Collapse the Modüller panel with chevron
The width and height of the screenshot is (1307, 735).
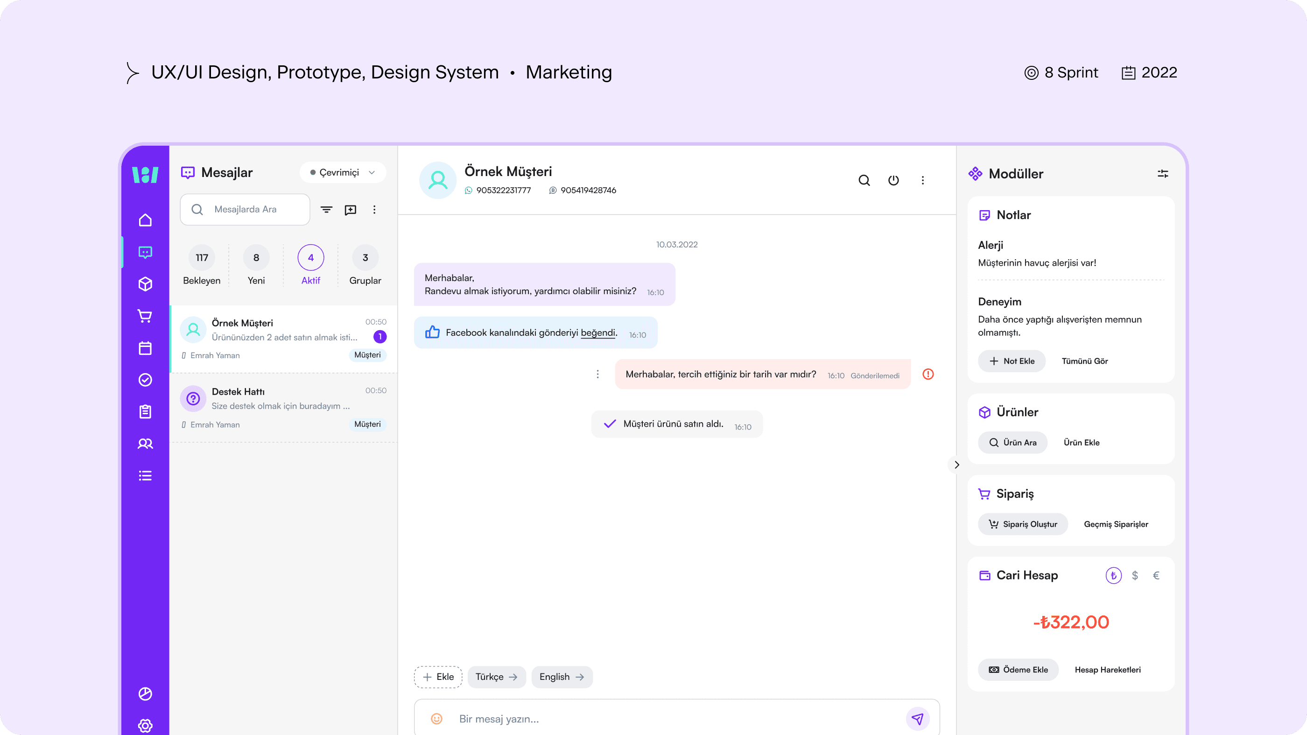(956, 465)
